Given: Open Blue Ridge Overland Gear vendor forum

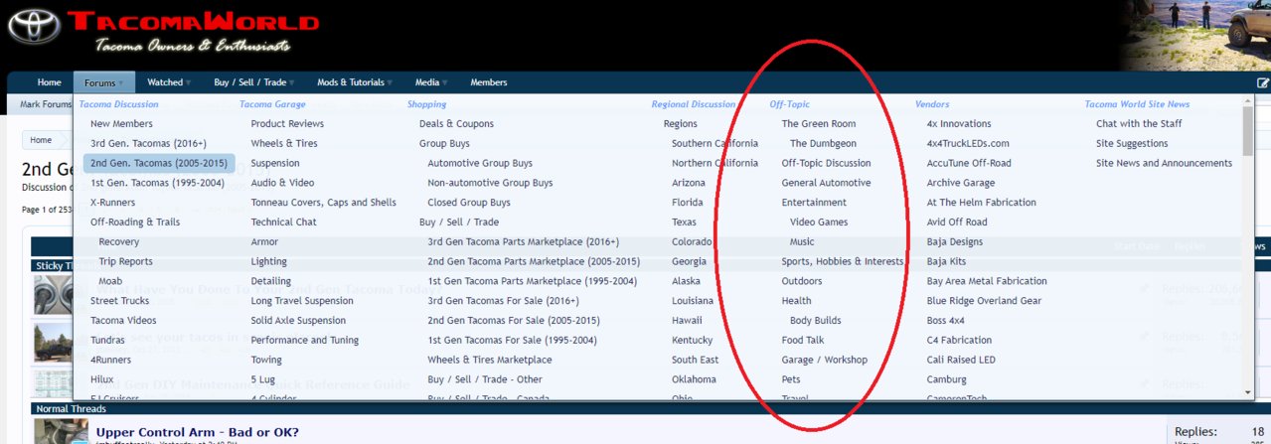Looking at the screenshot, I should click(x=984, y=301).
